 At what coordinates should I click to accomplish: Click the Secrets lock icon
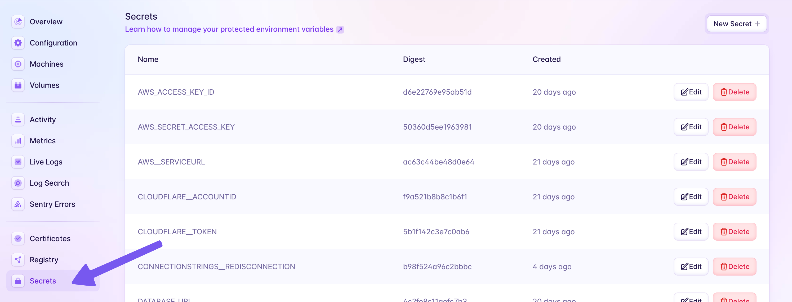(x=18, y=281)
